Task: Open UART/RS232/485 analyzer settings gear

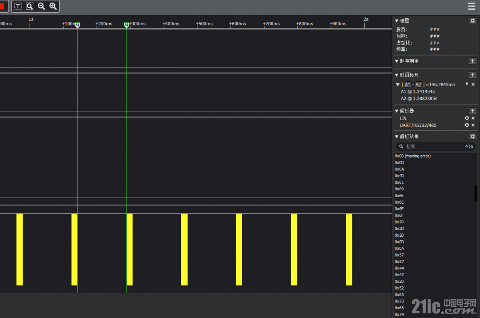Action: [x=467, y=125]
